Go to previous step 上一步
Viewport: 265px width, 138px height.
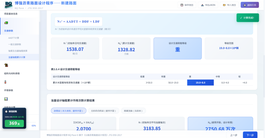[x=234, y=135]
